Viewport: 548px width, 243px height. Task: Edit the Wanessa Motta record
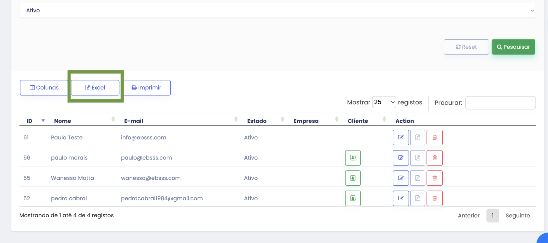click(401, 178)
